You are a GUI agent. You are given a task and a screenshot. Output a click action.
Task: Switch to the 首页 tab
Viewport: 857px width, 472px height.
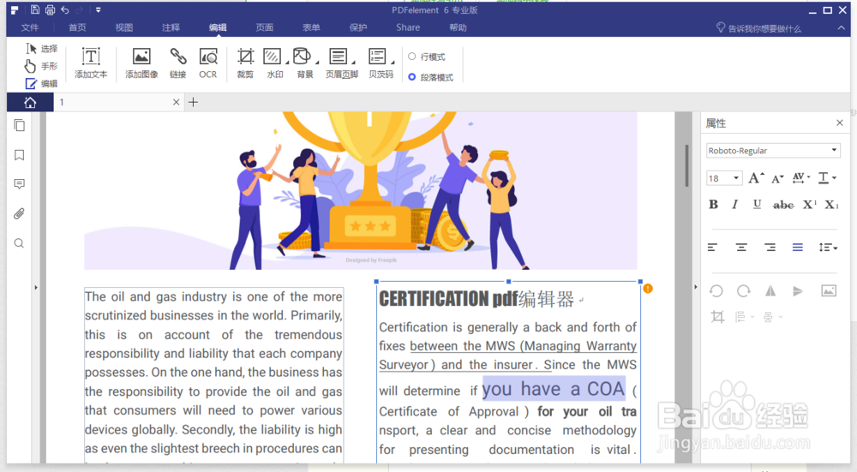77,27
